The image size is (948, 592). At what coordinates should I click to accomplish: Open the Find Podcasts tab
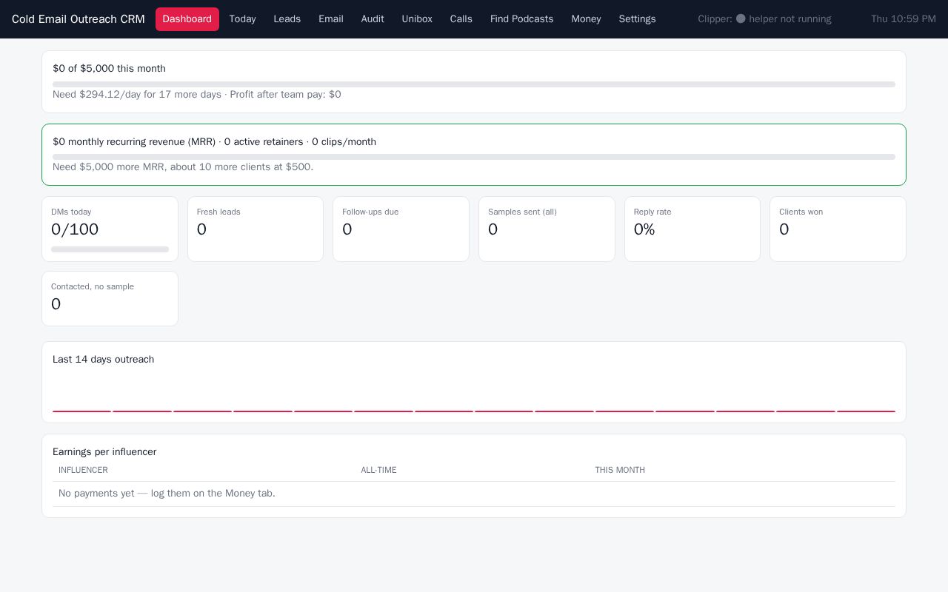point(522,19)
